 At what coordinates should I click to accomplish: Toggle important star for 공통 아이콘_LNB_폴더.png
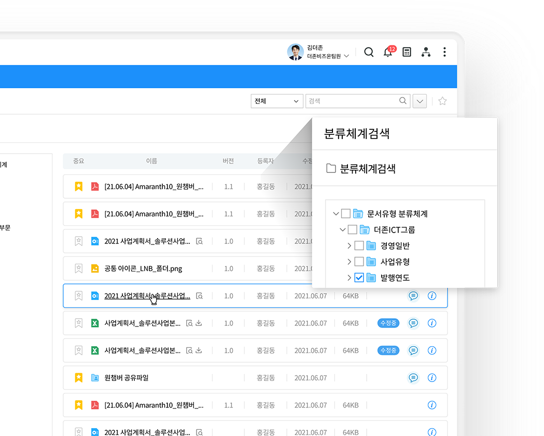pos(79,268)
